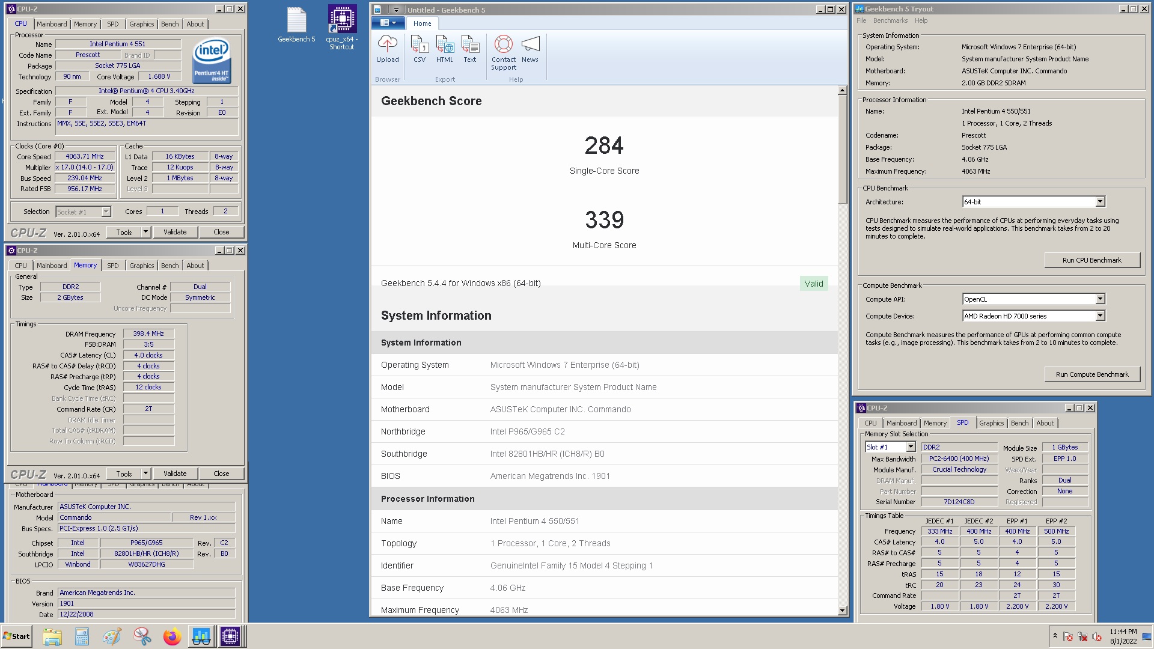This screenshot has height=649, width=1154.
Task: Click Run Compute Benchmark button
Action: [x=1091, y=374]
